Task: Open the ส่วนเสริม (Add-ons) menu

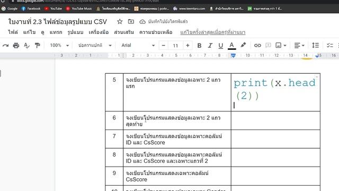Action: [124, 32]
